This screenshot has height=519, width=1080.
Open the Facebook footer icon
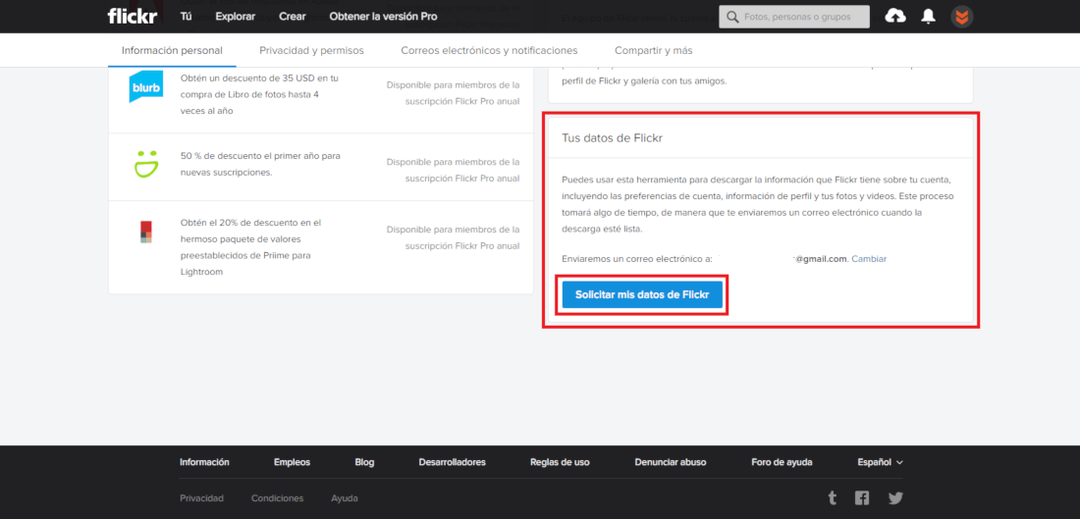click(x=862, y=497)
